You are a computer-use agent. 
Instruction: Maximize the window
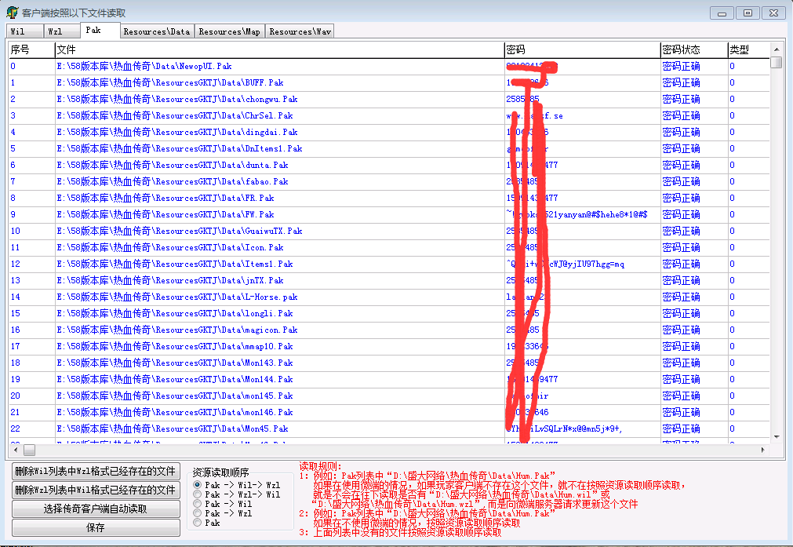748,13
